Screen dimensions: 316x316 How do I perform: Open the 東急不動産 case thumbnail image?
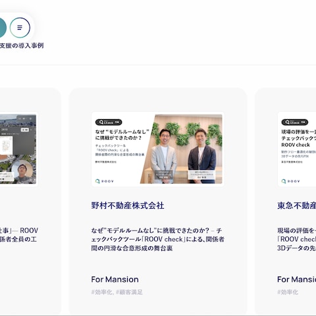click(x=297, y=149)
